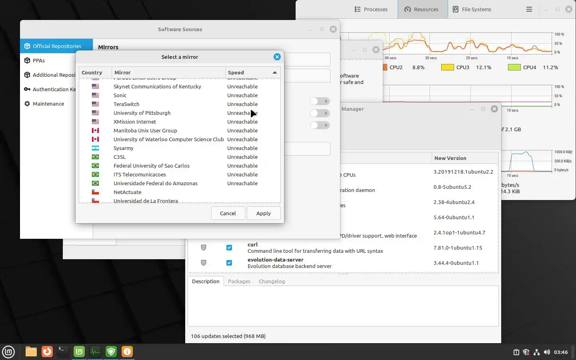The image size is (576, 360).
Task: Click the Brazilian flag beside C3SL
Action: (95, 157)
